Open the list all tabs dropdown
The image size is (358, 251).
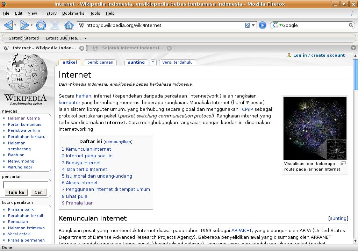(353, 48)
